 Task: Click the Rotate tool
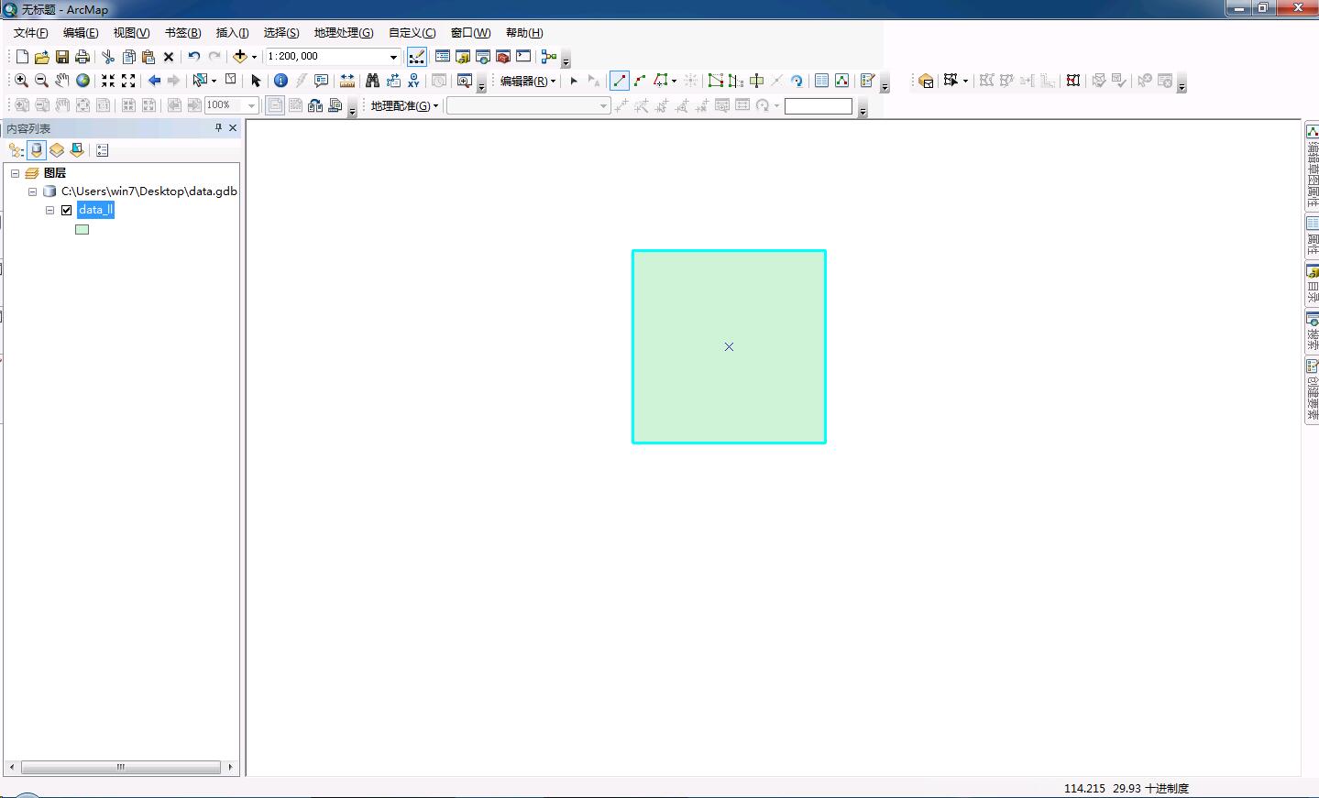(x=797, y=81)
